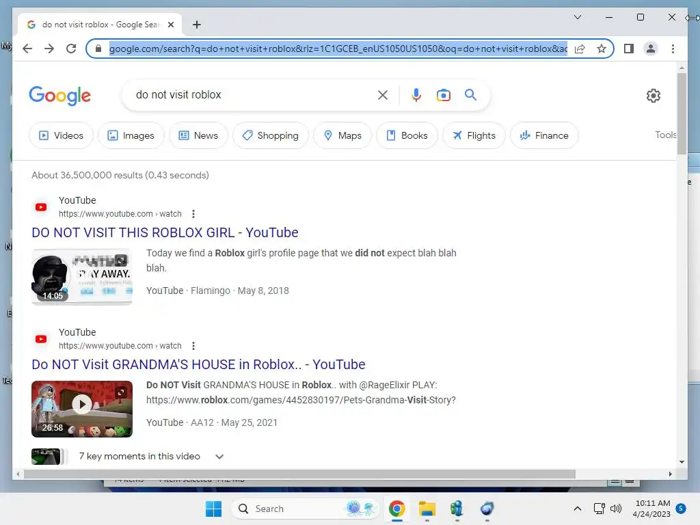
Task: Open more options for first YouTube result
Action: pyautogui.click(x=193, y=214)
